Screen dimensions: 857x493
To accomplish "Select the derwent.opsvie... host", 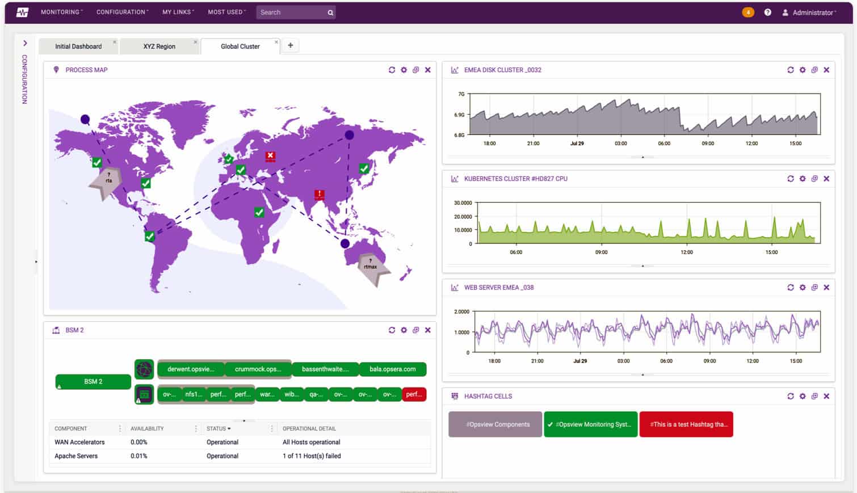I will pyautogui.click(x=191, y=369).
